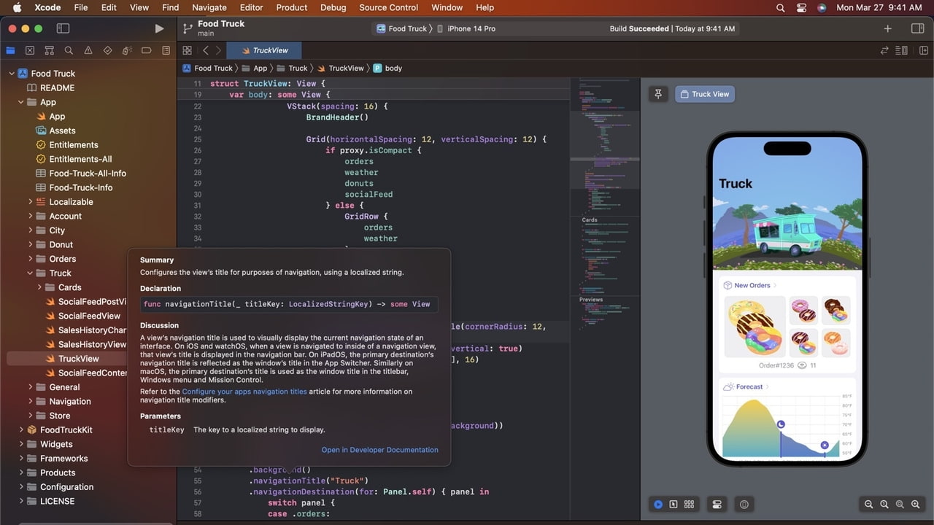Toggle the right inspector panel
Screen dimensions: 934x525
click(917, 28)
